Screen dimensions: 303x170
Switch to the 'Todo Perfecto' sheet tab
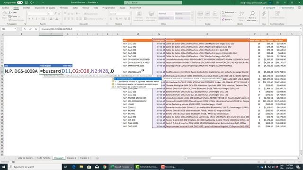point(44,158)
